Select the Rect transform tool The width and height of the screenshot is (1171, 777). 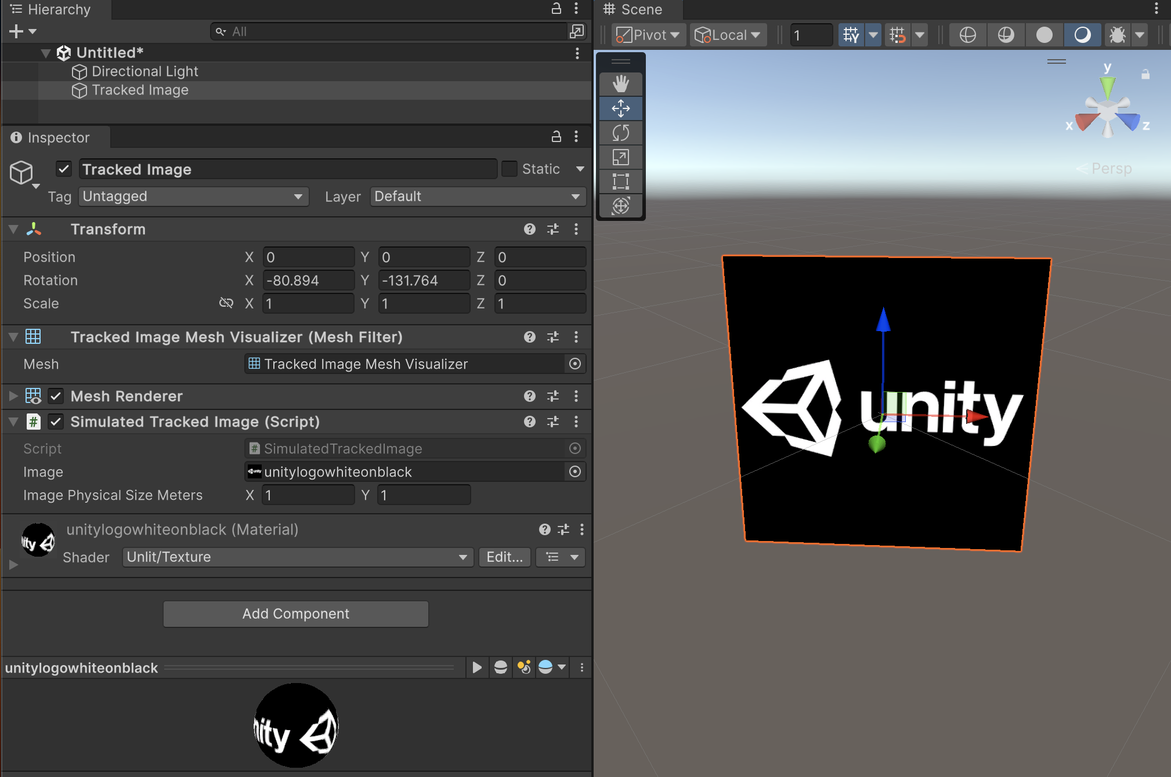point(620,181)
